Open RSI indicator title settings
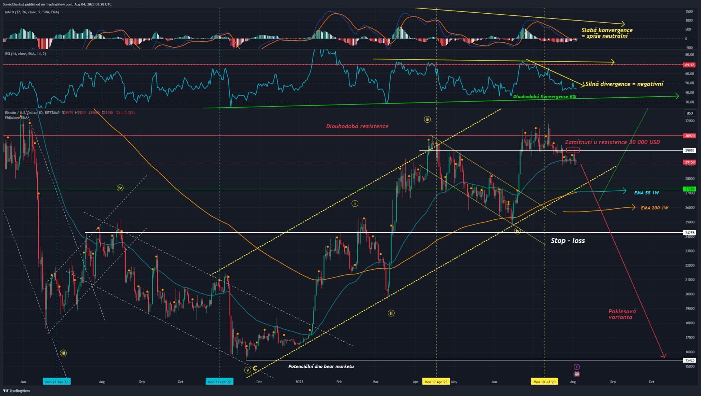 coord(25,54)
